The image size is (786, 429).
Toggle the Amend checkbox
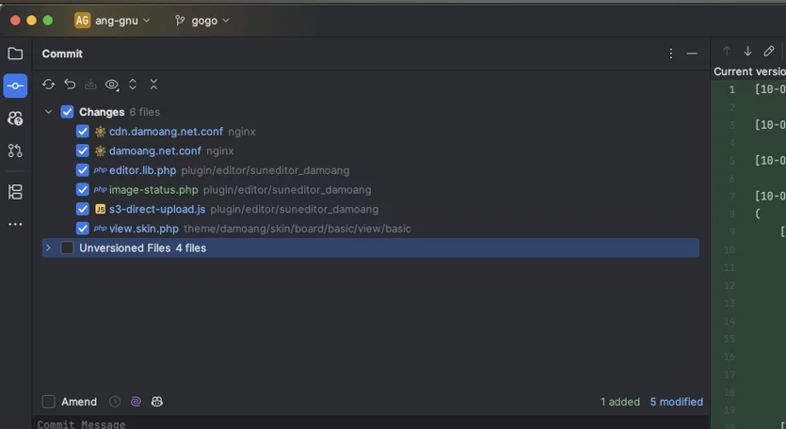coord(49,402)
